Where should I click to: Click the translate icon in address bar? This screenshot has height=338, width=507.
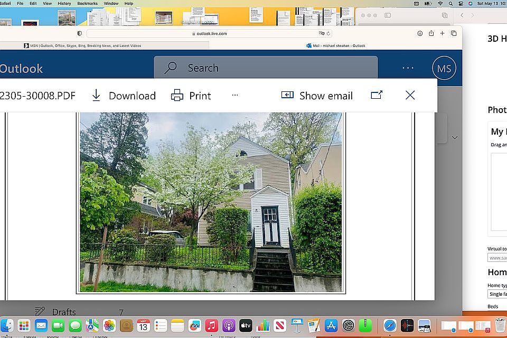pyautogui.click(x=322, y=33)
